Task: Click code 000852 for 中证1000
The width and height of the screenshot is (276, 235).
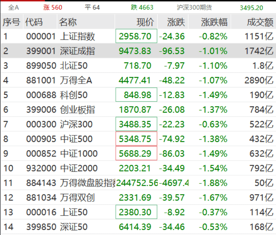Action: point(41,154)
